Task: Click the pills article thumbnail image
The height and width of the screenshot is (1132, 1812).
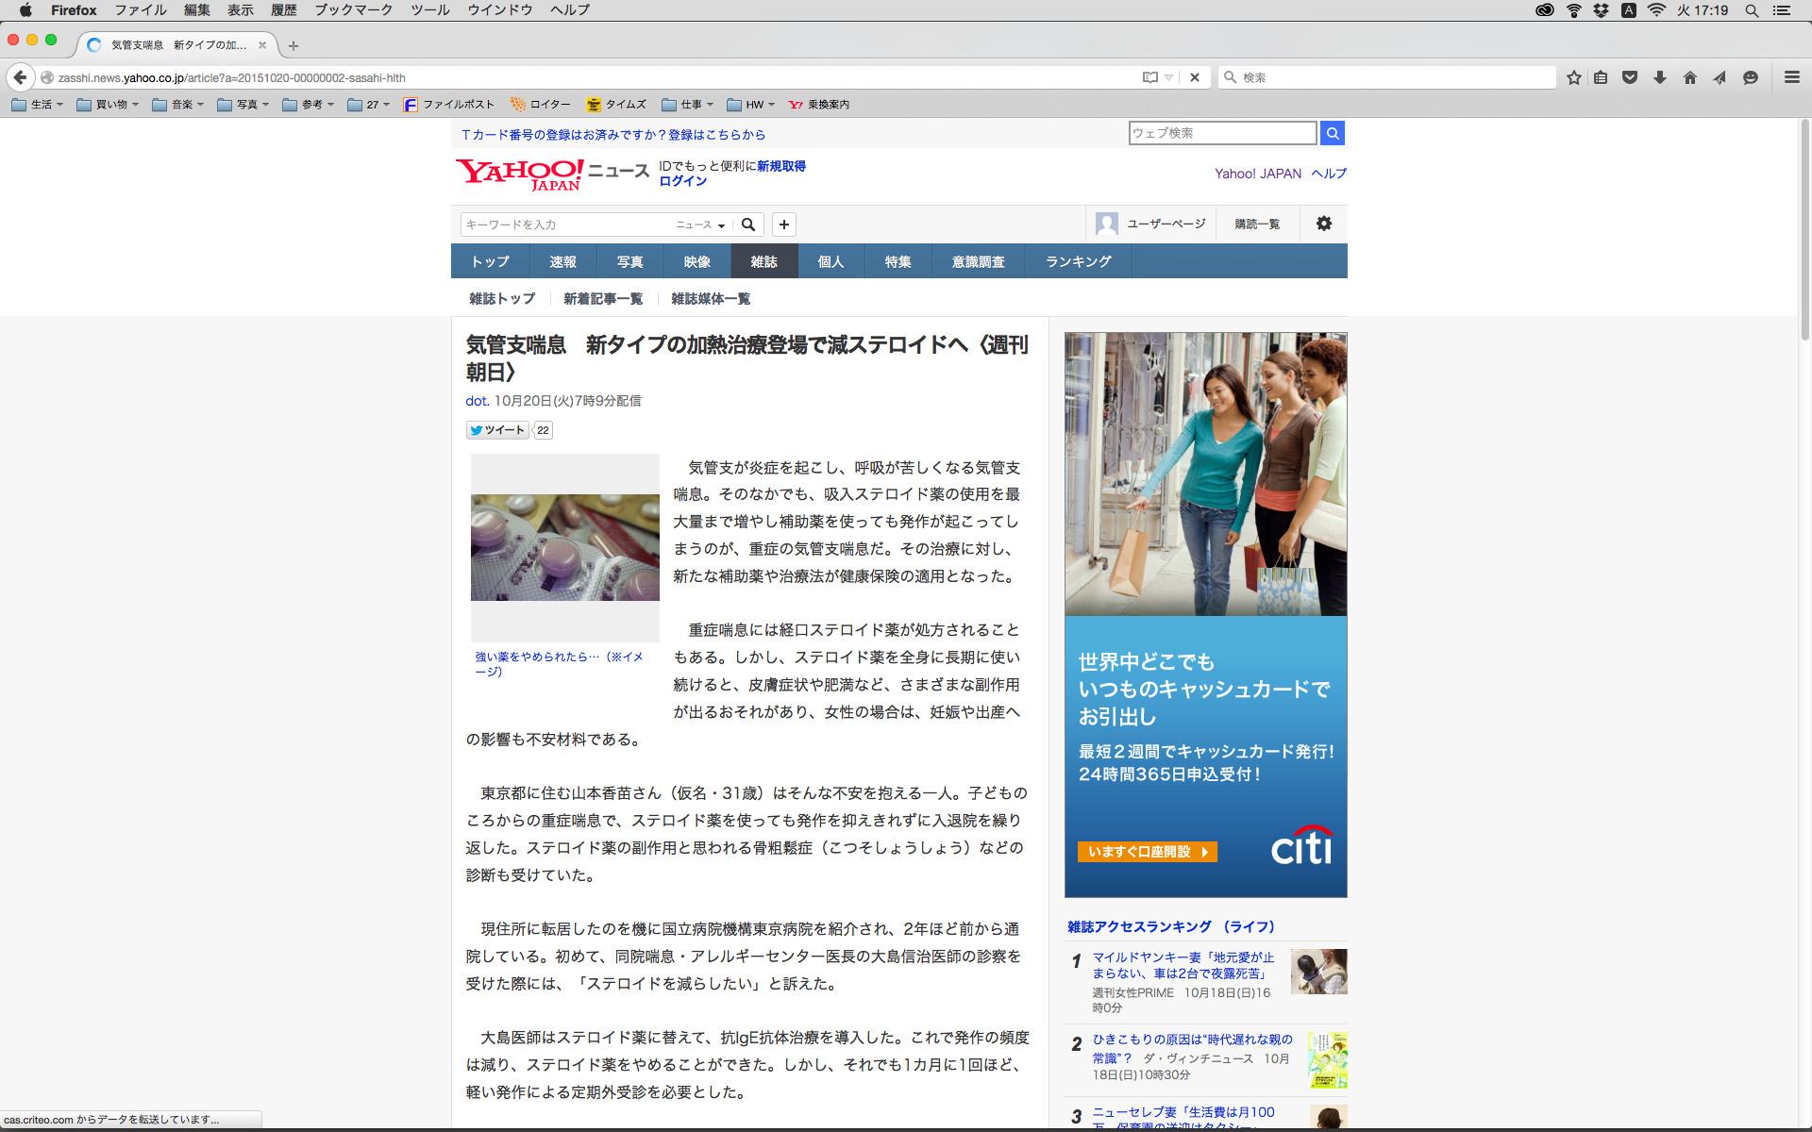Action: tap(564, 547)
